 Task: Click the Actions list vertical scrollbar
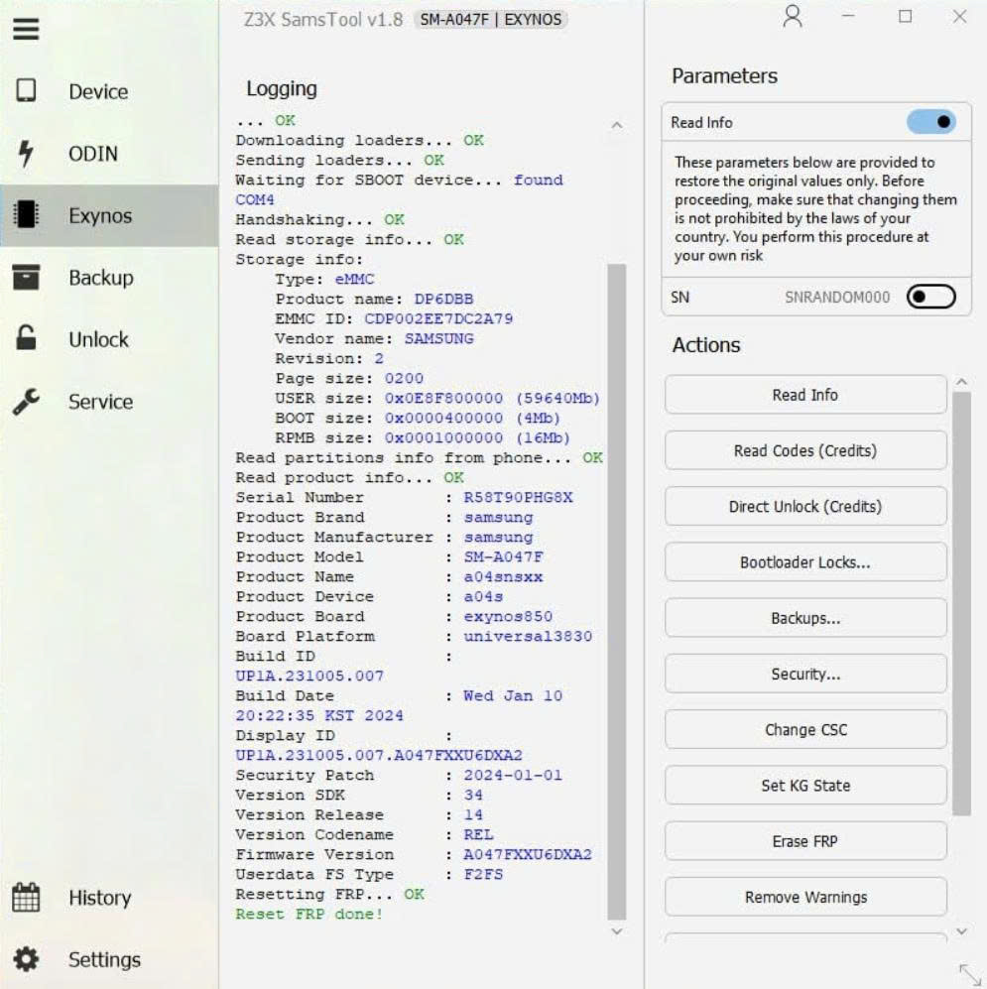(x=962, y=604)
